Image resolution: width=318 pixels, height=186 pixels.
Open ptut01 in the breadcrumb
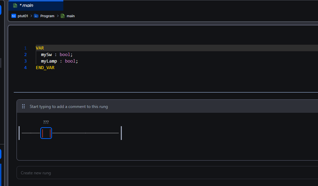23,16
